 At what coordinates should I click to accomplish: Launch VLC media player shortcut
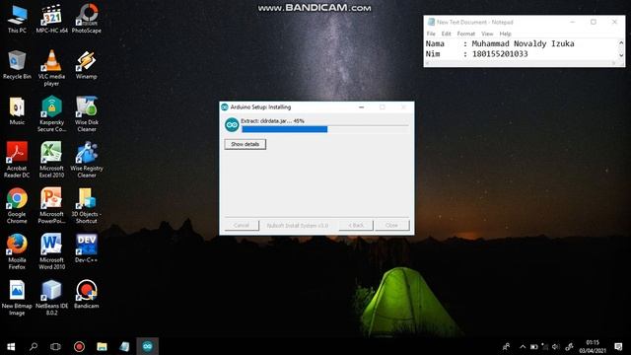51,68
